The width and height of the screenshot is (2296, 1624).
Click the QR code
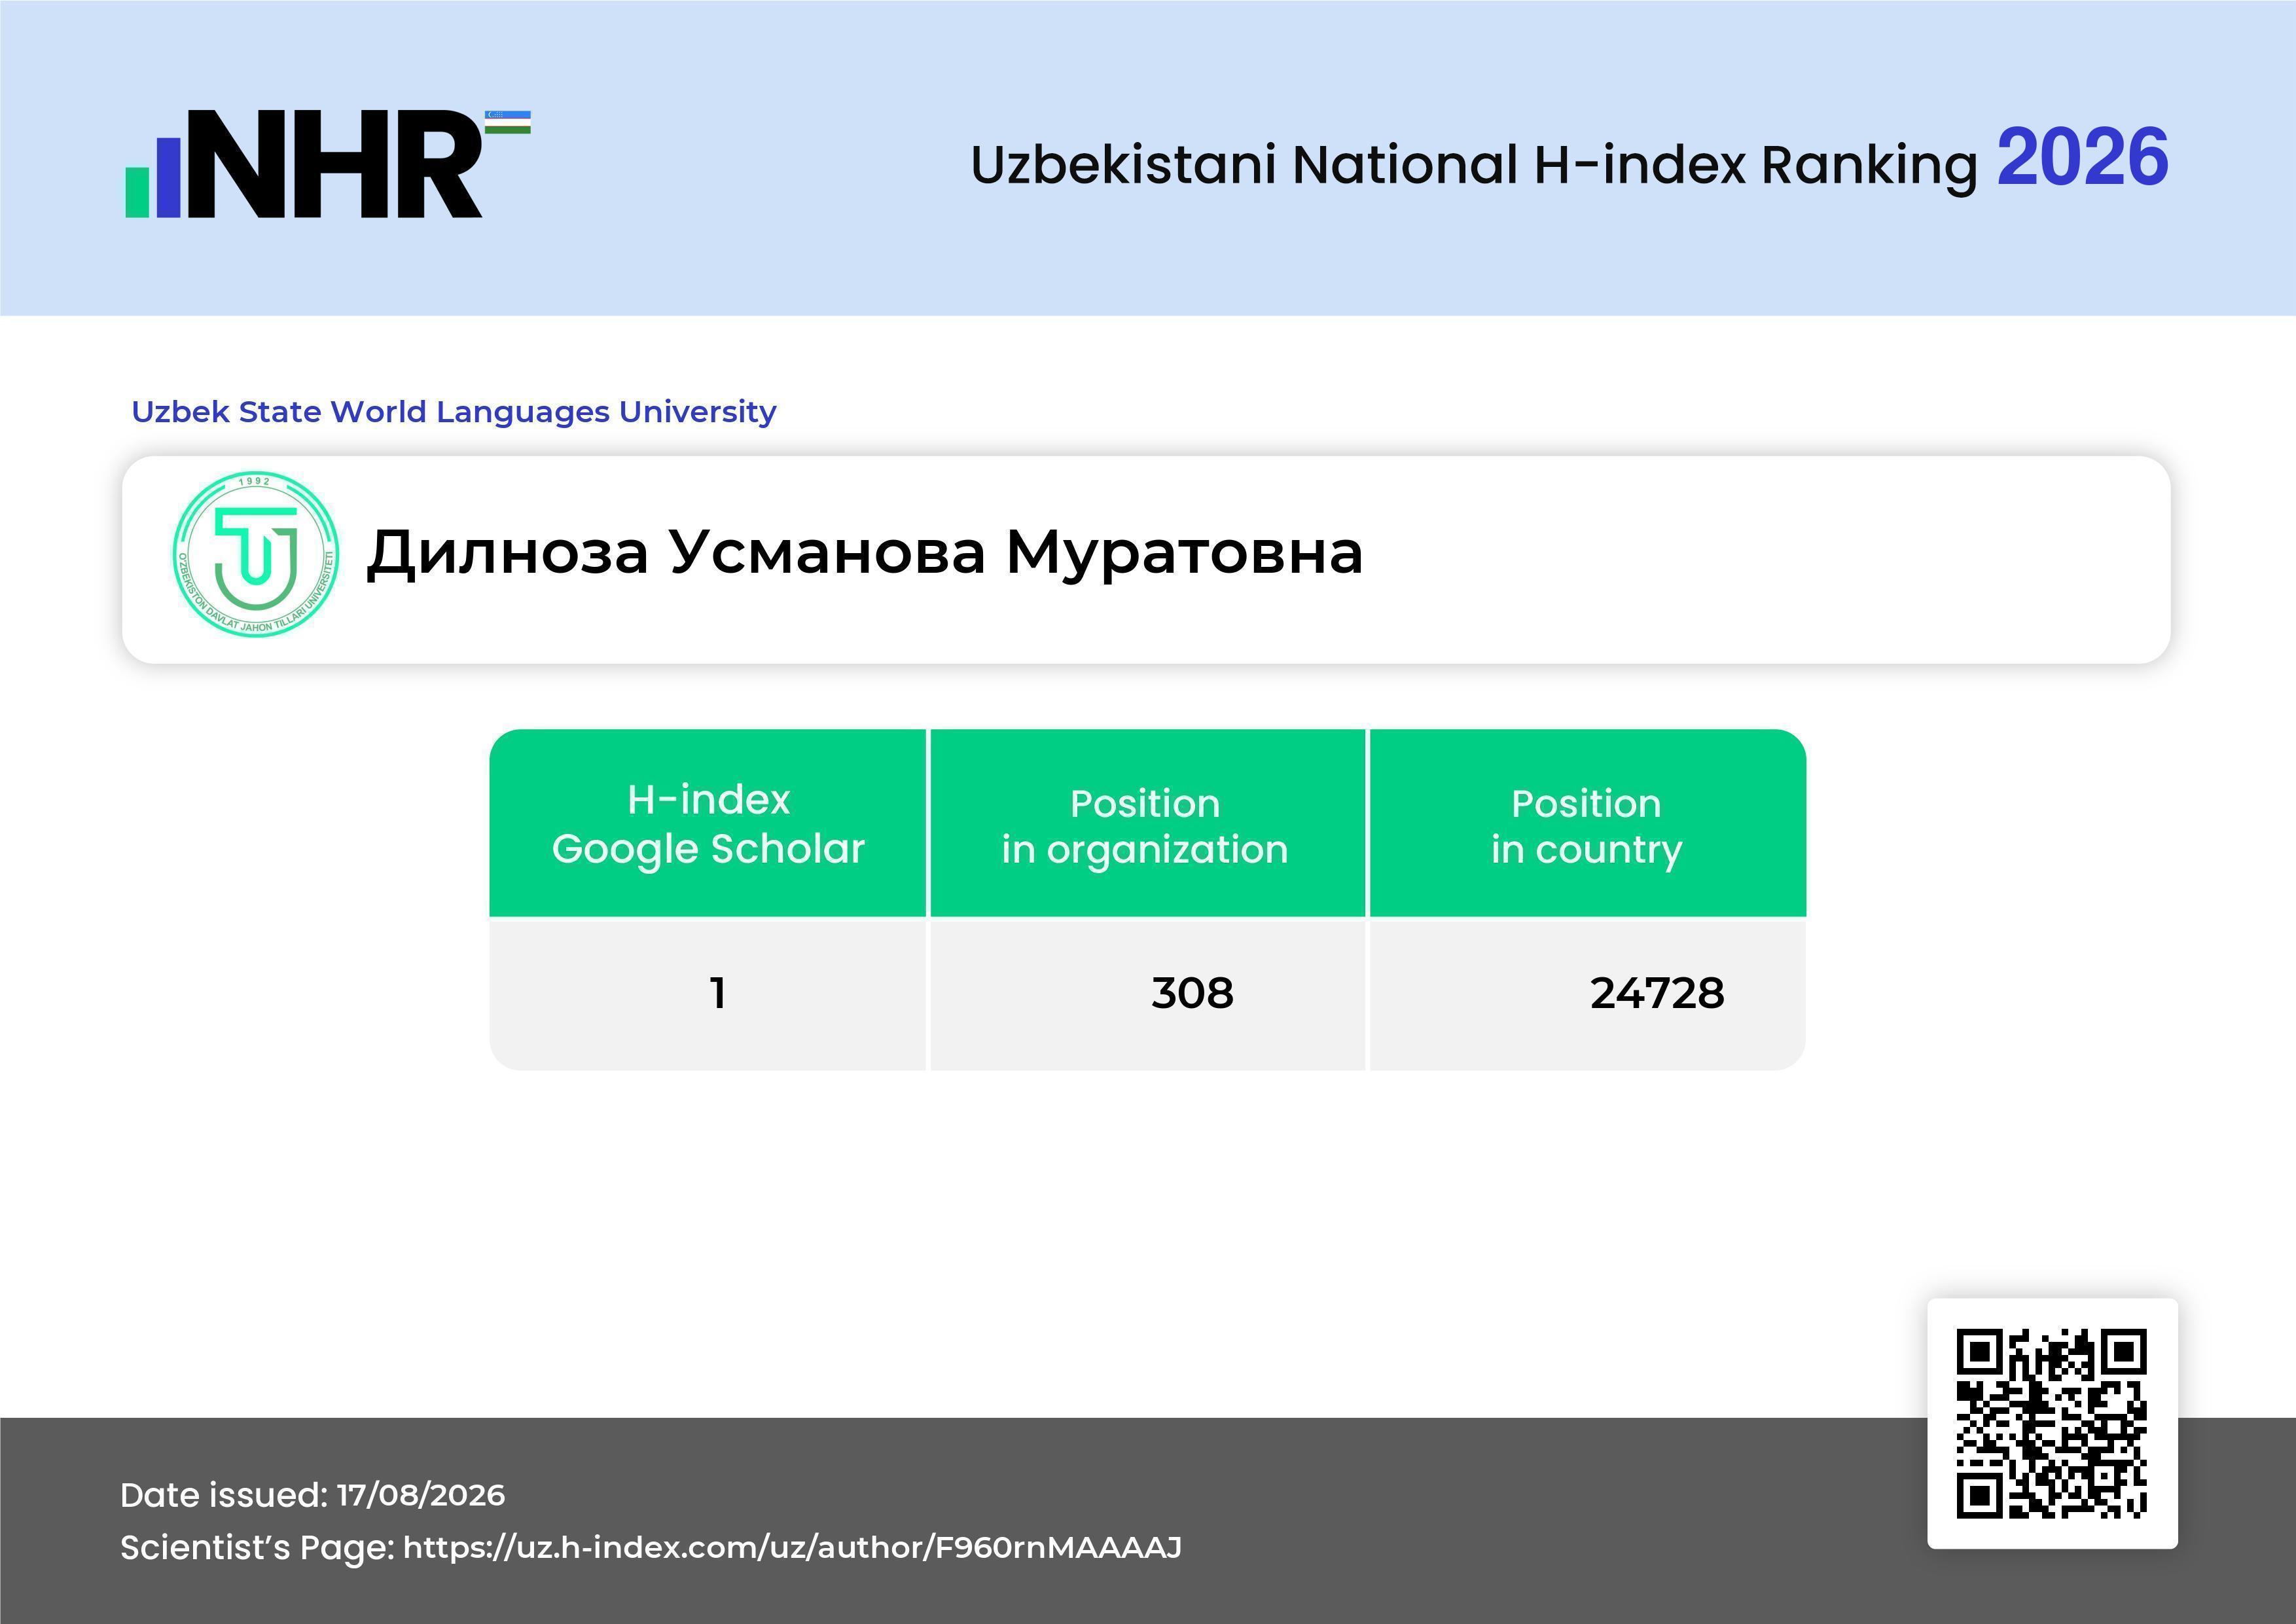[x=2052, y=1423]
